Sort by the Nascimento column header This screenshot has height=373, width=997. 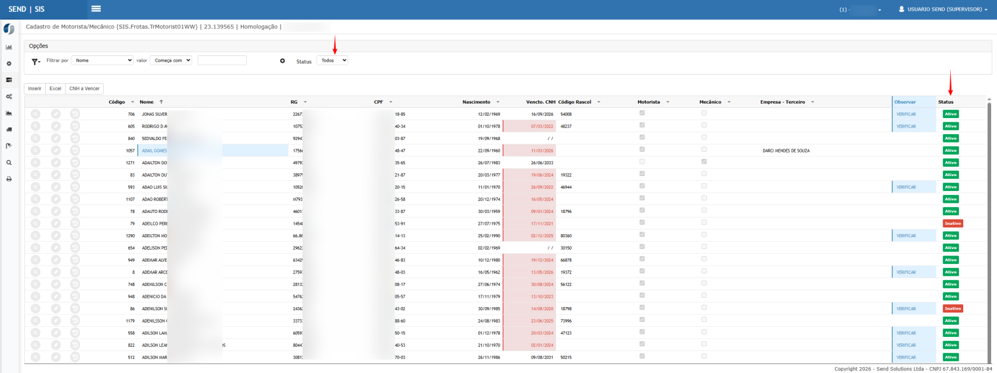pyautogui.click(x=477, y=102)
